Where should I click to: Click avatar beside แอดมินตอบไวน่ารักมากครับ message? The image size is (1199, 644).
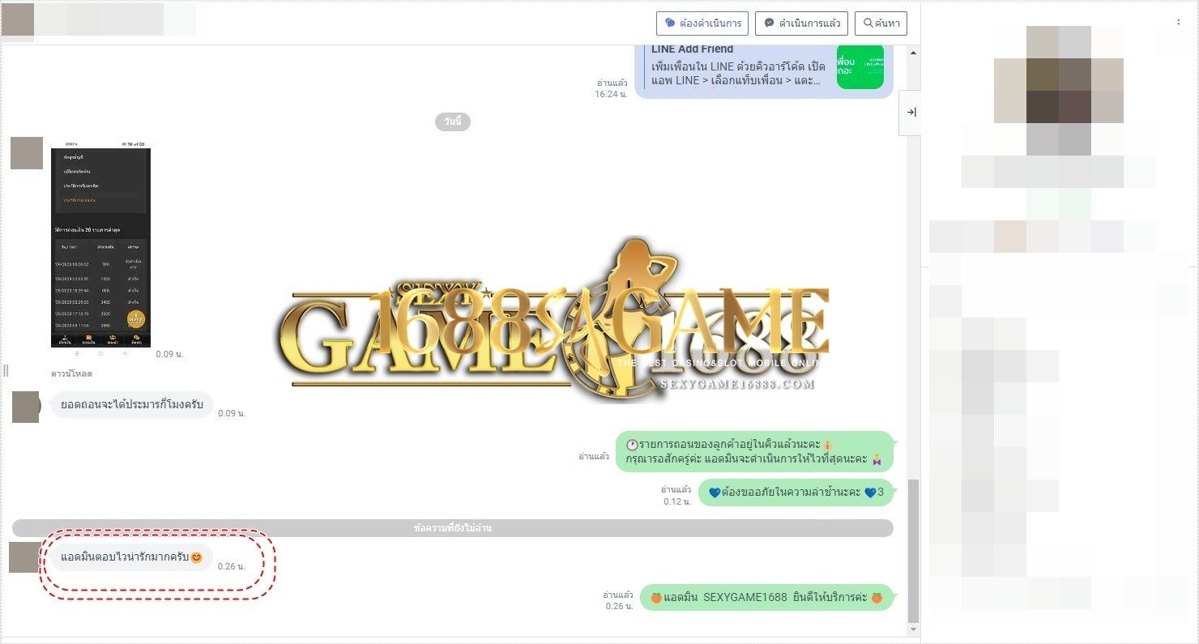click(24, 557)
